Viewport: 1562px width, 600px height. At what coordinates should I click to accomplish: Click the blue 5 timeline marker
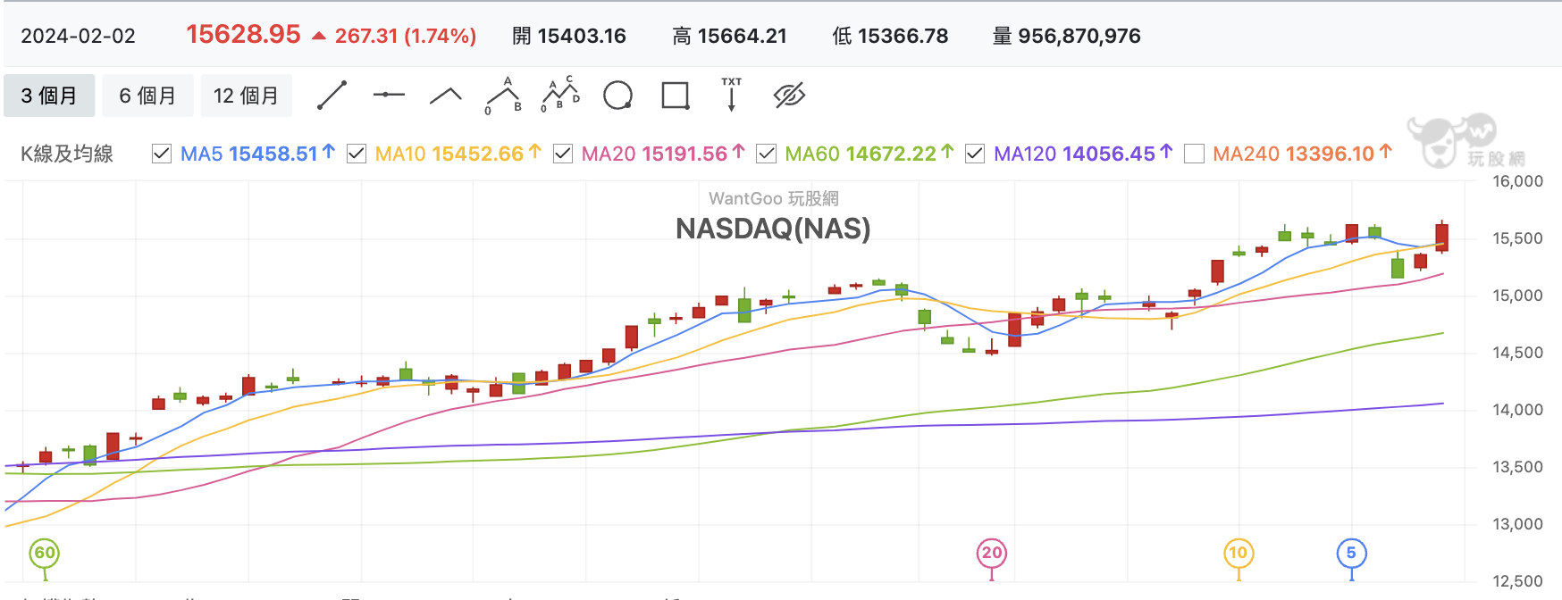[x=1351, y=554]
